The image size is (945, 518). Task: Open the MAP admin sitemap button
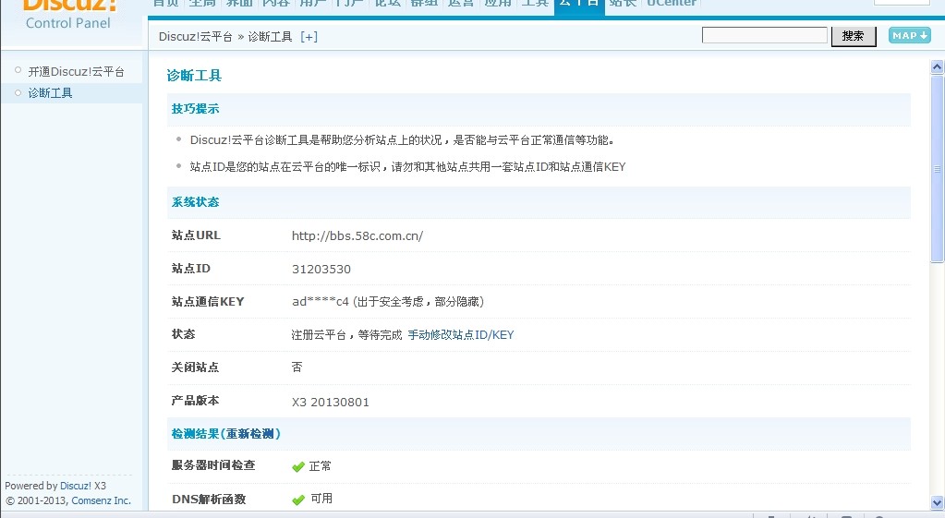[910, 35]
